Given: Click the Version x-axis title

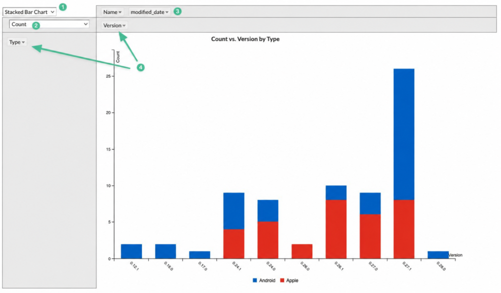Looking at the screenshot, I should 455,255.
